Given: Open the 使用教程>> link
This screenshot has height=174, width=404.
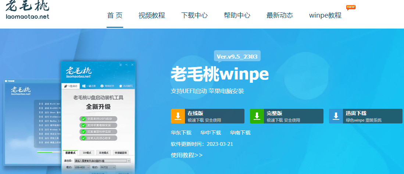Looking at the screenshot, I should (186, 155).
